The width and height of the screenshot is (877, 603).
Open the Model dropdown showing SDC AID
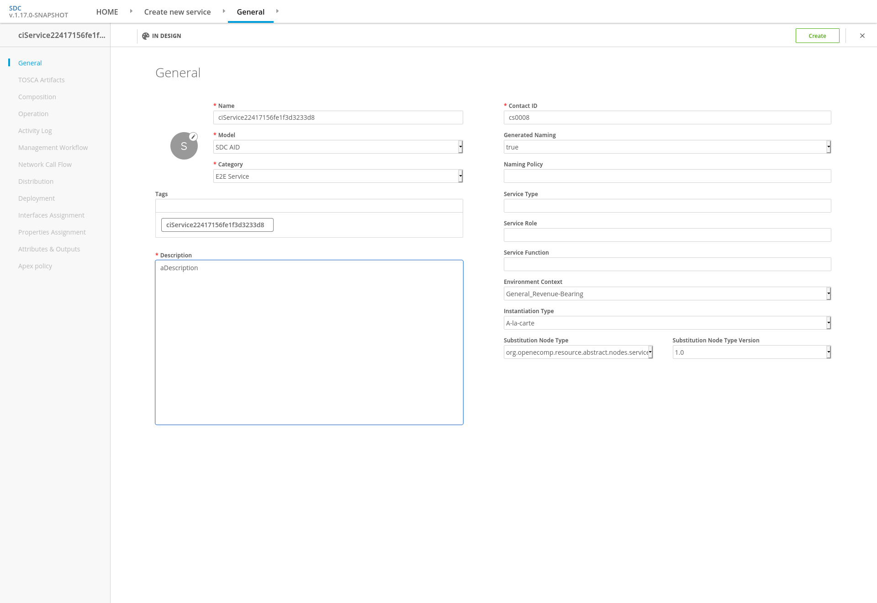(x=338, y=147)
